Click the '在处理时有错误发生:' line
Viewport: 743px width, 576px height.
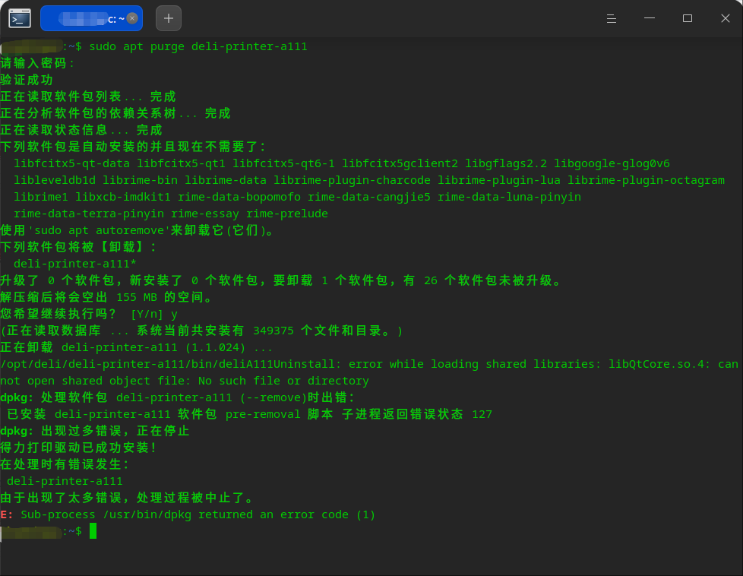tap(65, 464)
